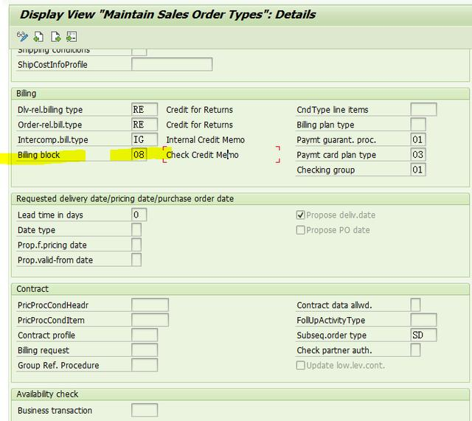This screenshot has height=421, width=472.
Task: Check the Contract data allwd. box
Action: coord(415,305)
